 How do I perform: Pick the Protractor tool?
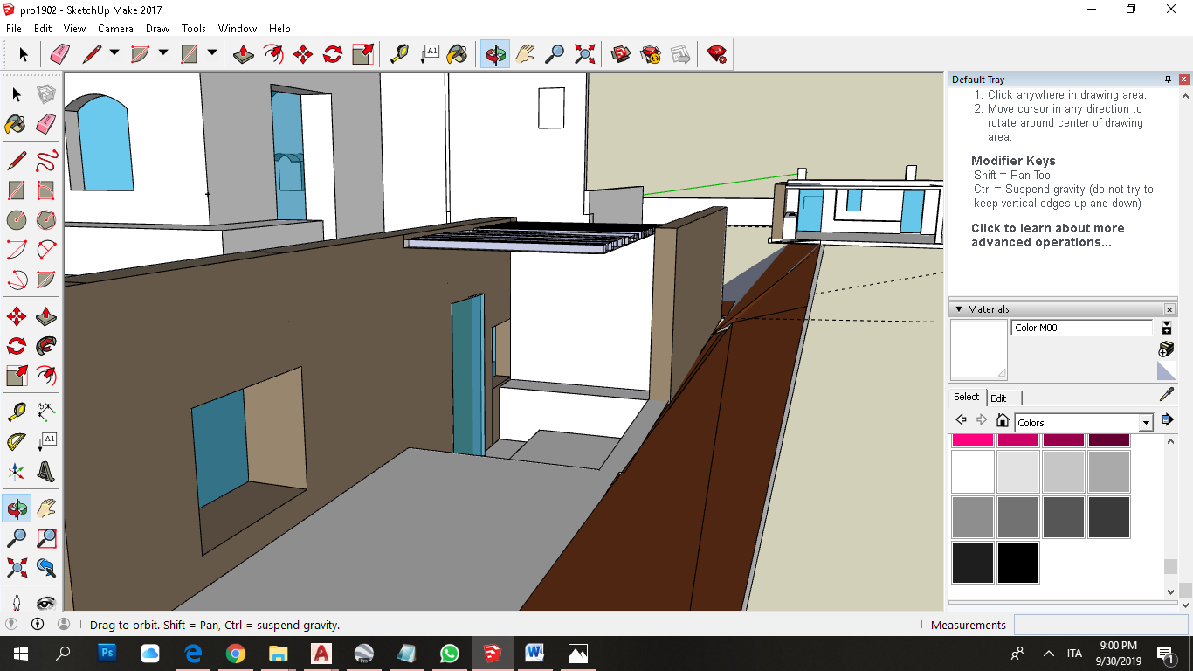point(17,442)
